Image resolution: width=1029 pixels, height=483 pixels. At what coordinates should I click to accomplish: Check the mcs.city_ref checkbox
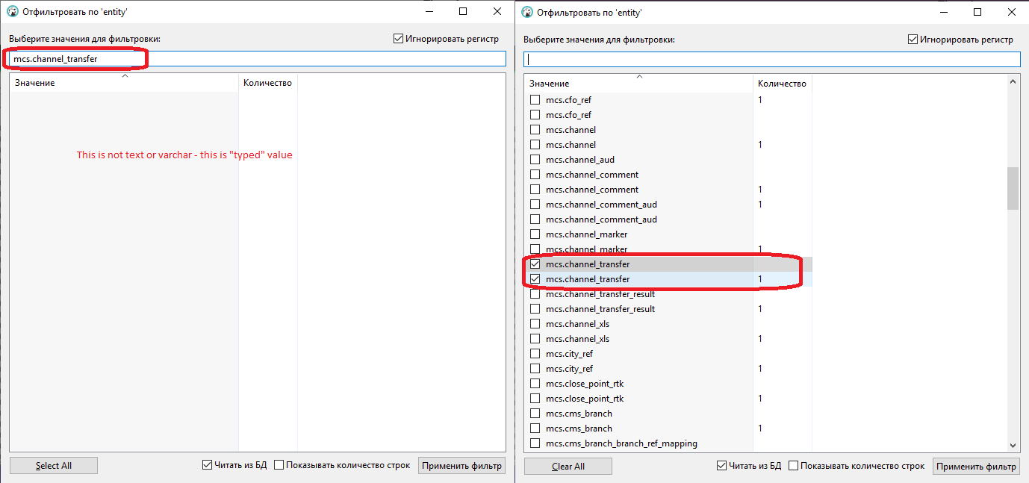tap(535, 353)
